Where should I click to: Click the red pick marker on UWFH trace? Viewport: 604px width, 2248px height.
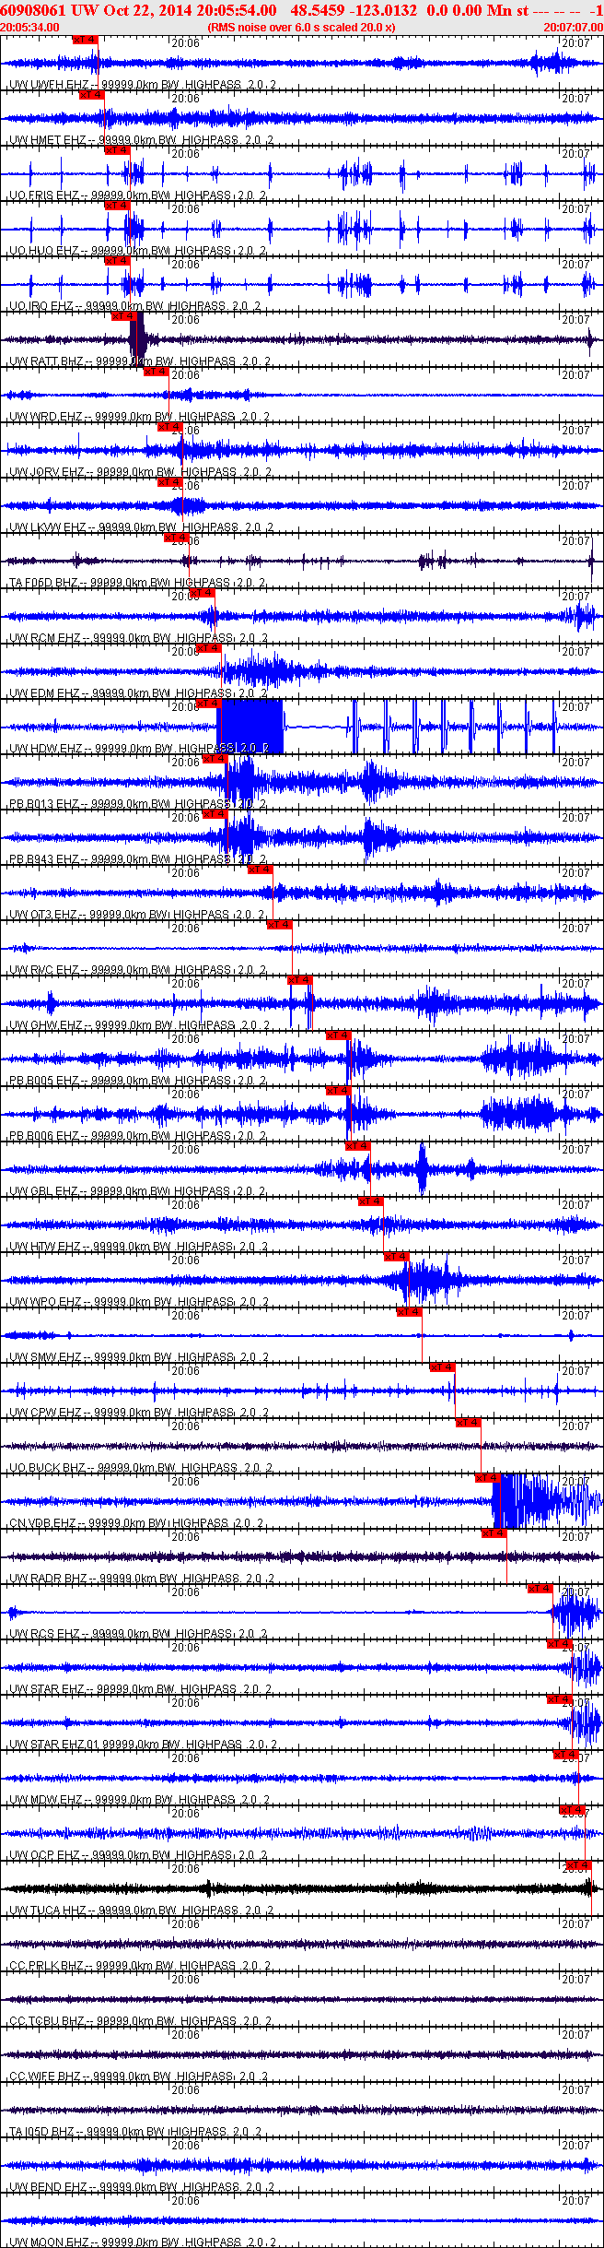point(85,40)
